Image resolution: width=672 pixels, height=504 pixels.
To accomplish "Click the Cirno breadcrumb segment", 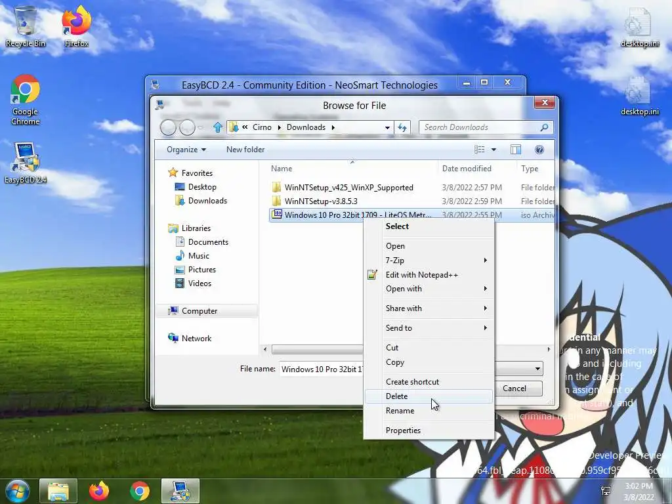I will pyautogui.click(x=262, y=127).
